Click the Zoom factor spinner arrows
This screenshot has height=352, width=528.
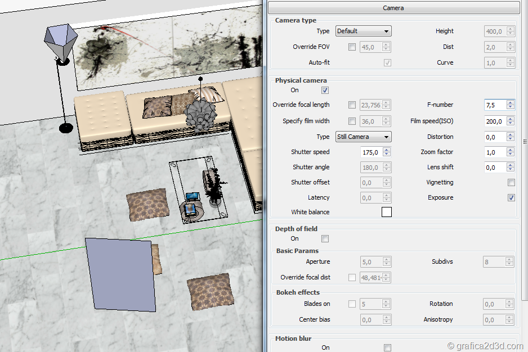pos(510,152)
